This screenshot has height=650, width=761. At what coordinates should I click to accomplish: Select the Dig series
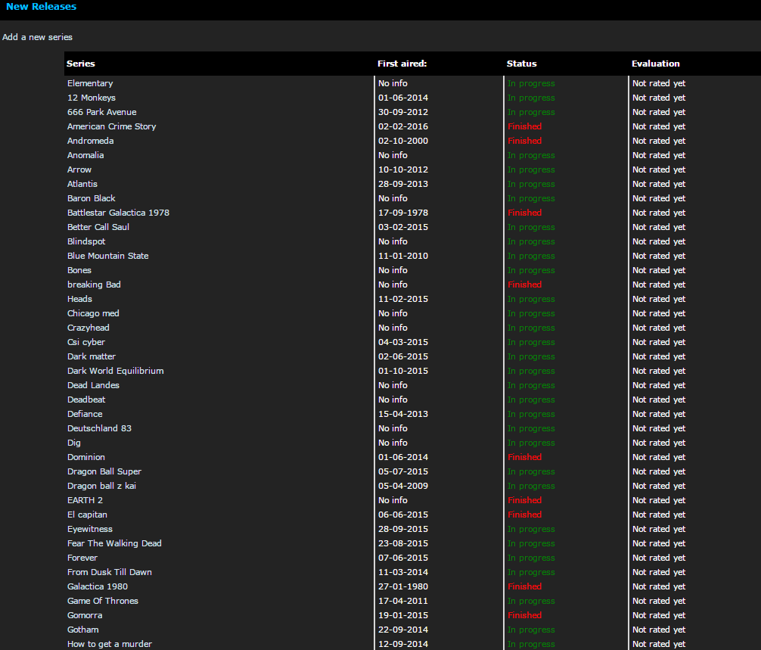pyautogui.click(x=74, y=443)
